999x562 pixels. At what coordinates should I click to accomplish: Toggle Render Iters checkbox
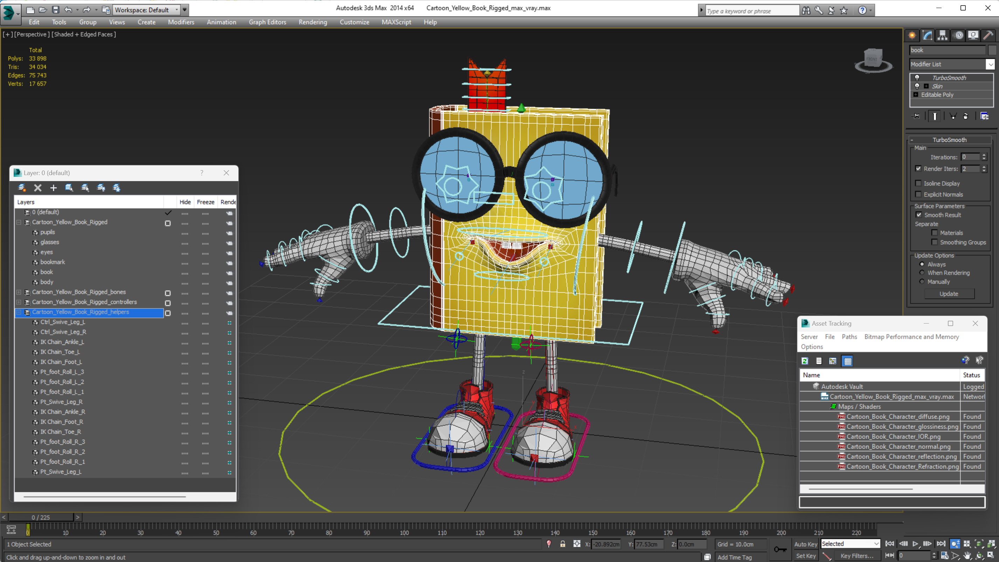918,168
